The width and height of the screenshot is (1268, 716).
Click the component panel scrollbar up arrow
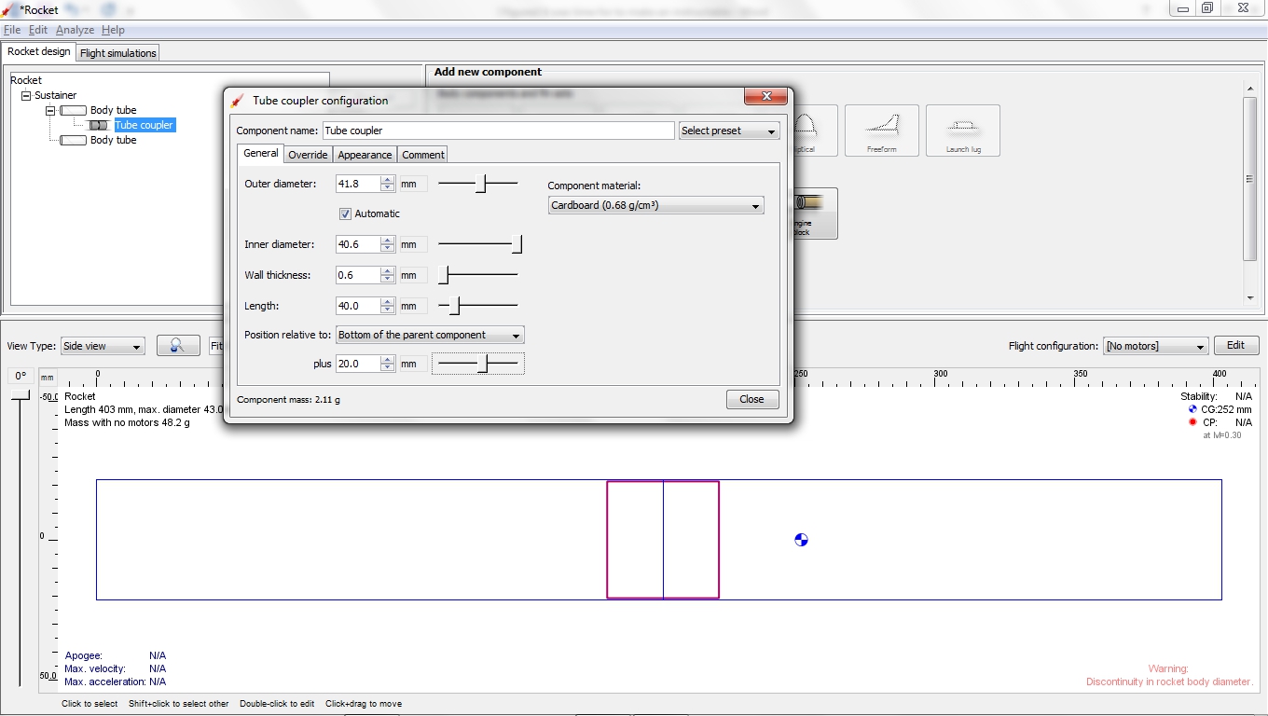pos(1250,89)
